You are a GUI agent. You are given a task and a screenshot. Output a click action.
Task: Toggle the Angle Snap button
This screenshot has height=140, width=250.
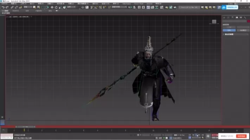pyautogui.click(x=96, y=7)
